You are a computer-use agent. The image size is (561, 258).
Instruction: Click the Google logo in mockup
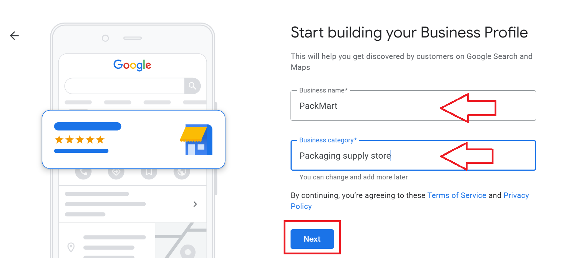[132, 65]
